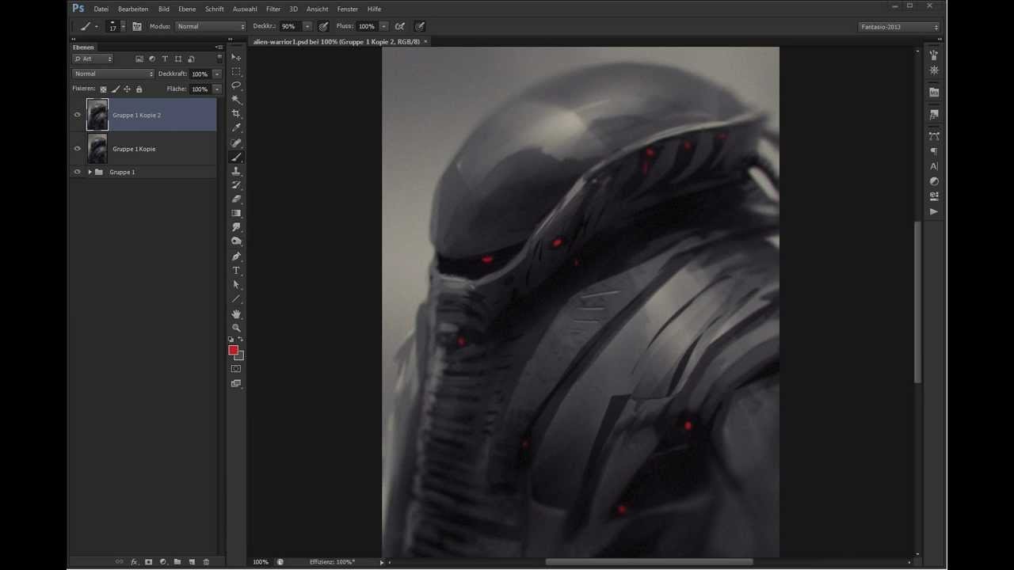Open the Fluss flow slider arrow
The image size is (1014, 570).
coord(384,26)
